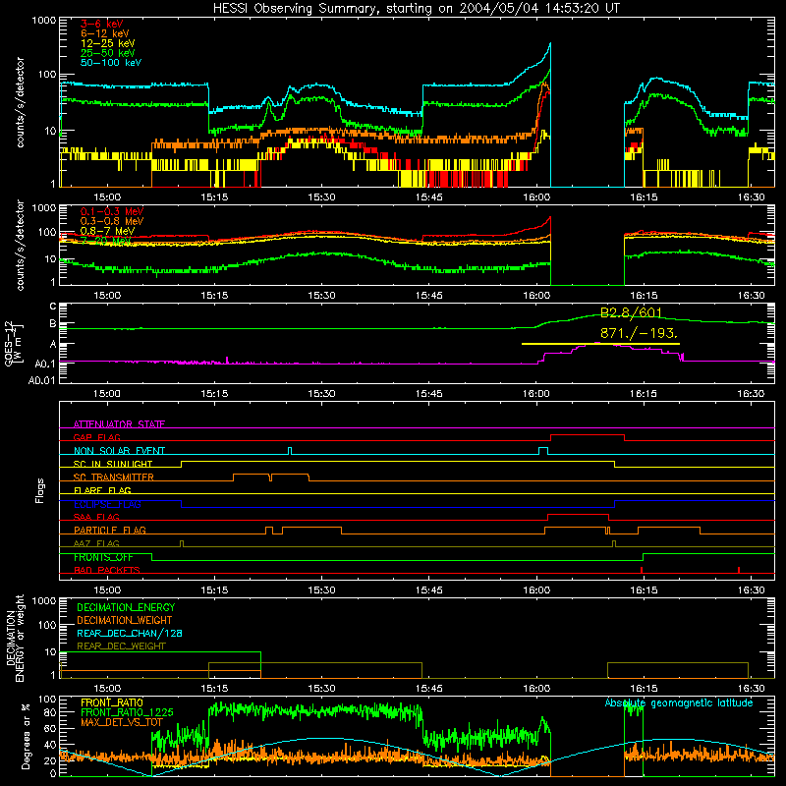Click the REAR_DEC_WEIGHT legend label
The width and height of the screenshot is (786, 786).
pos(121,646)
